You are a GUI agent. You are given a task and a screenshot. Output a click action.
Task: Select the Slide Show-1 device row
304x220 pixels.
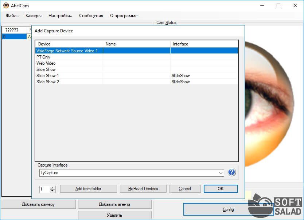pos(137,76)
